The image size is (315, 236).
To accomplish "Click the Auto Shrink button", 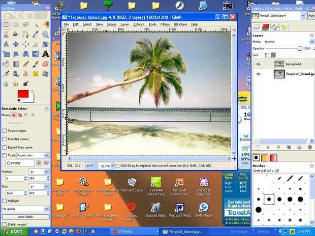I will point(25,217).
